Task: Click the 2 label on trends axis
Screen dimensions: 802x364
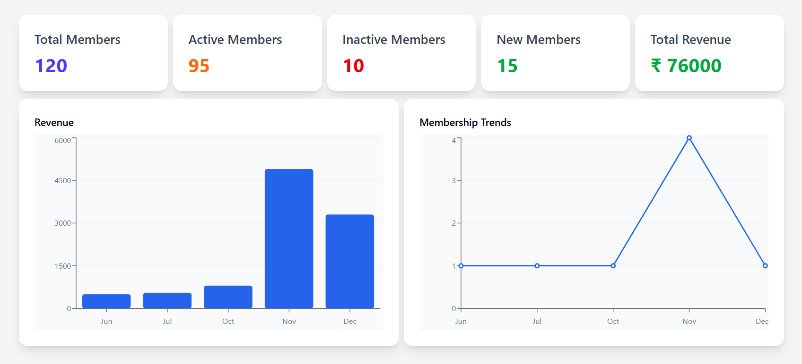Action: [454, 223]
